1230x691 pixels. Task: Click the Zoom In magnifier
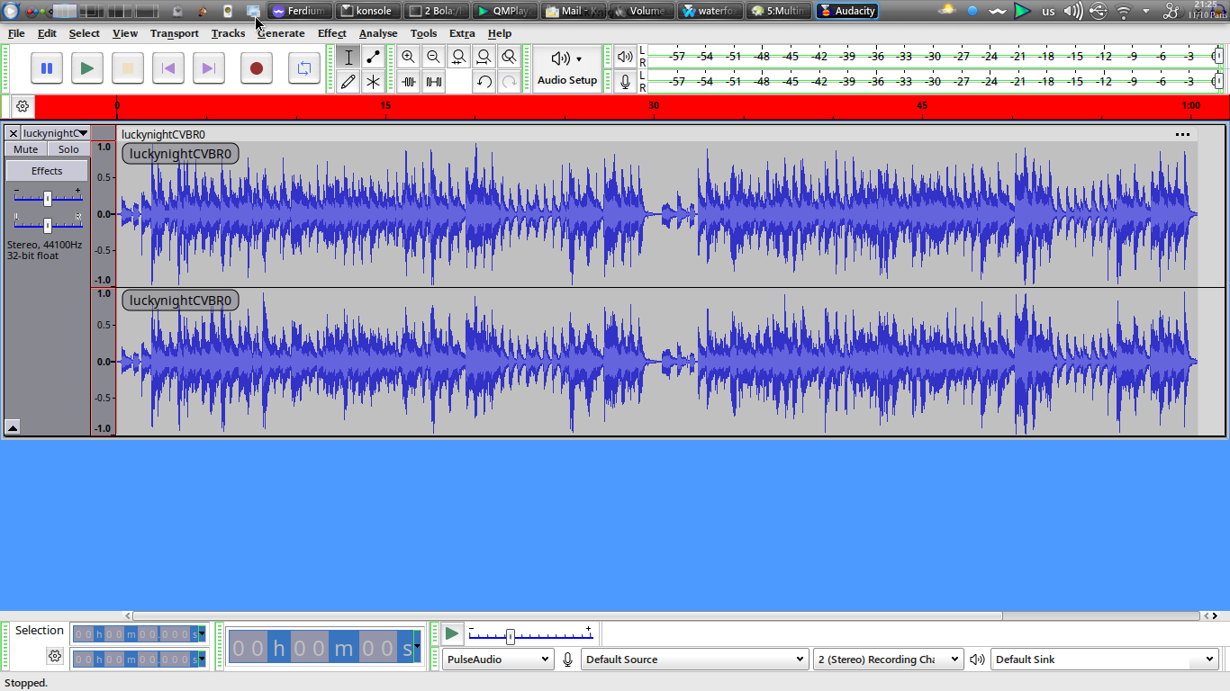coord(409,58)
